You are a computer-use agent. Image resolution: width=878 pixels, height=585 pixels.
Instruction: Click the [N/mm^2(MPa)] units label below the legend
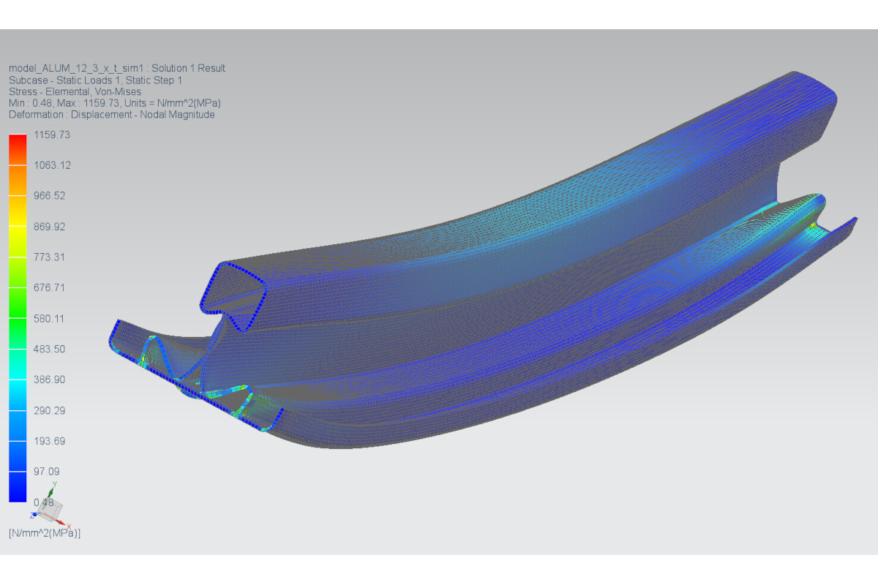(45, 533)
